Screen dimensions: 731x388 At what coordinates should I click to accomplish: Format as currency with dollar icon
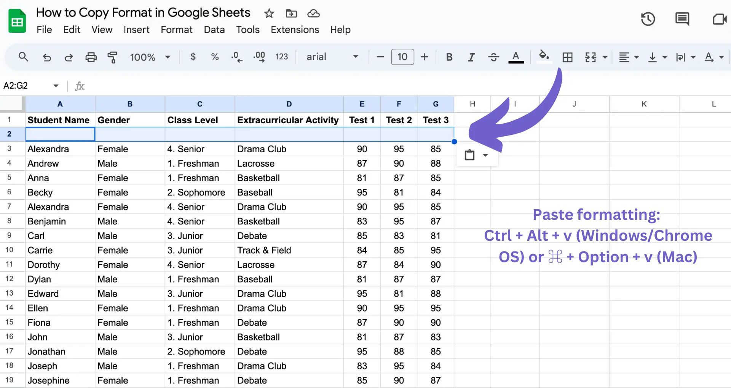click(x=193, y=57)
